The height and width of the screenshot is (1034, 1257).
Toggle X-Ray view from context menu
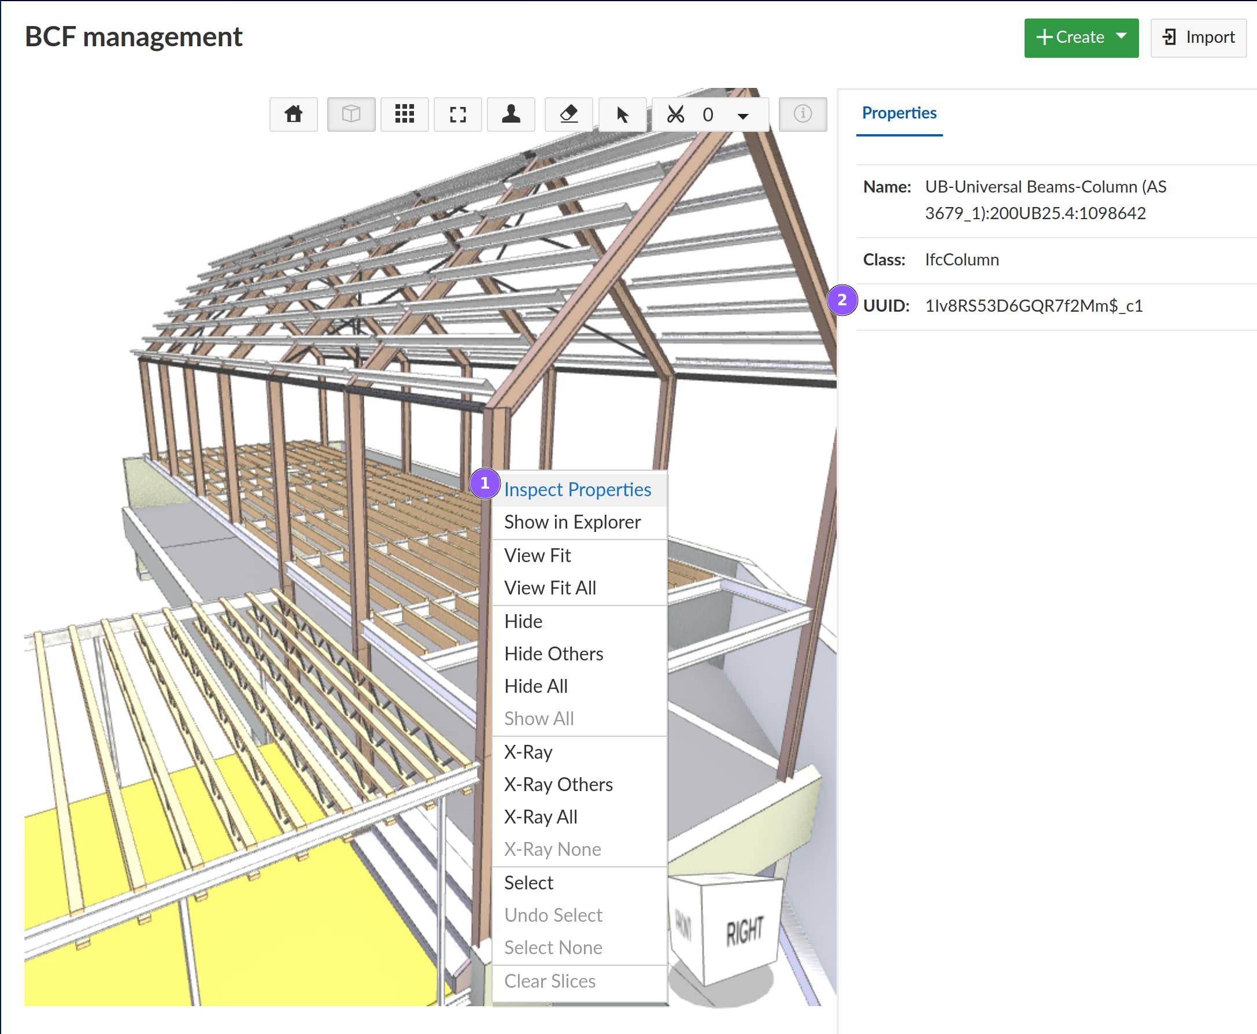[x=527, y=751]
